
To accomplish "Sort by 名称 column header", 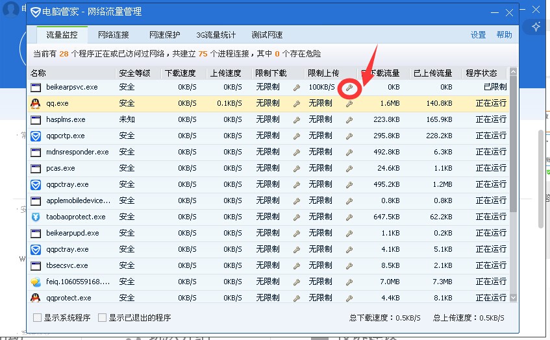I will pyautogui.click(x=71, y=73).
